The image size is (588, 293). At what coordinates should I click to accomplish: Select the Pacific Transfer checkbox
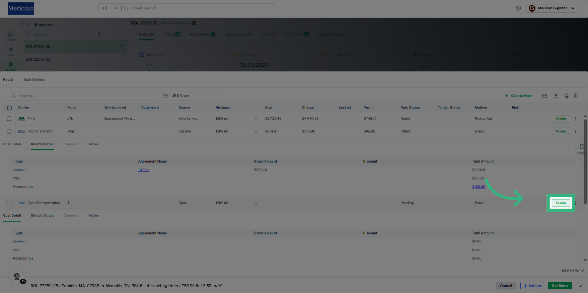pos(9,131)
